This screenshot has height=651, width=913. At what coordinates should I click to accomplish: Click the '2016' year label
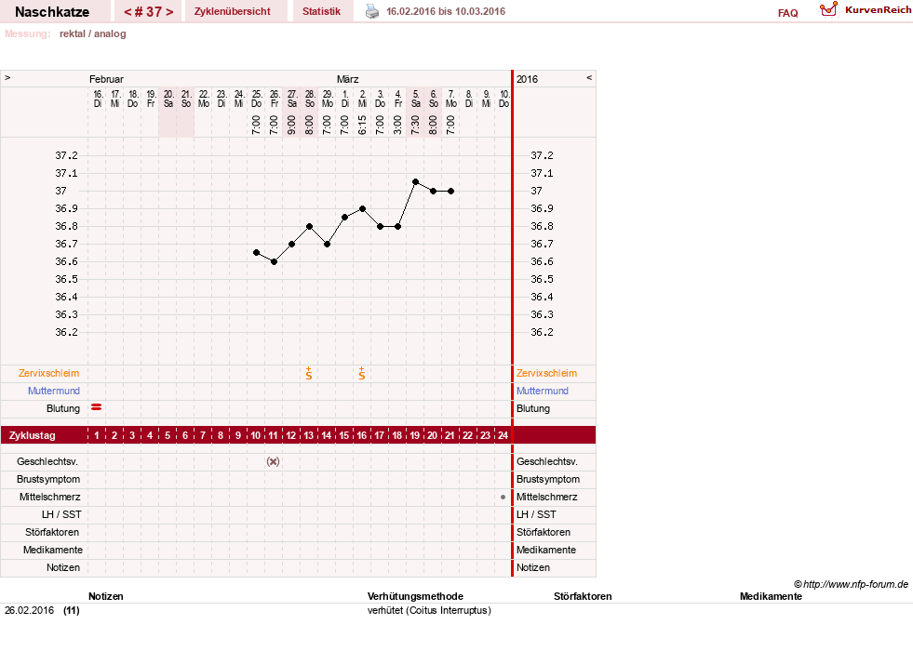[527, 79]
